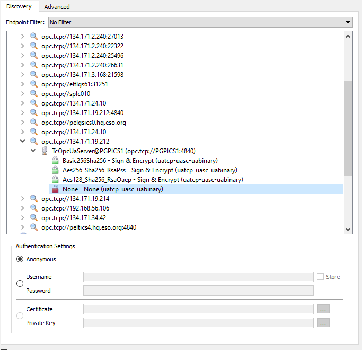The width and height of the screenshot is (362, 350).
Task: Click the green lock icon beside Basic256Sha256 endpoint
Action: click(x=55, y=161)
